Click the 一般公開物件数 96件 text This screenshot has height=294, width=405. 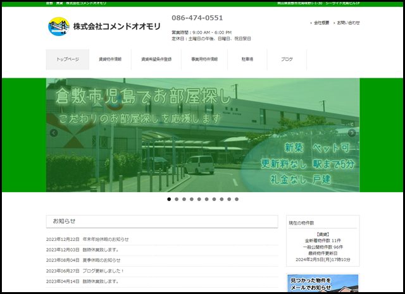point(323,247)
